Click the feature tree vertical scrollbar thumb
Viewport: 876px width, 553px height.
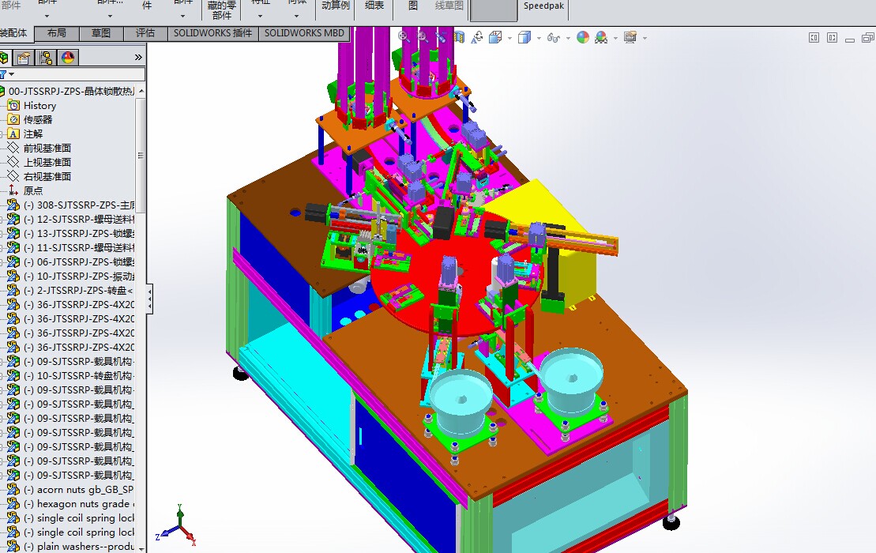click(x=141, y=156)
